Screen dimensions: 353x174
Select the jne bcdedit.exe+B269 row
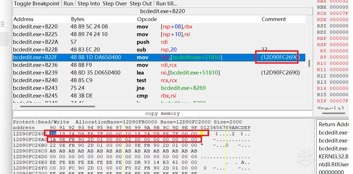(x=159, y=88)
